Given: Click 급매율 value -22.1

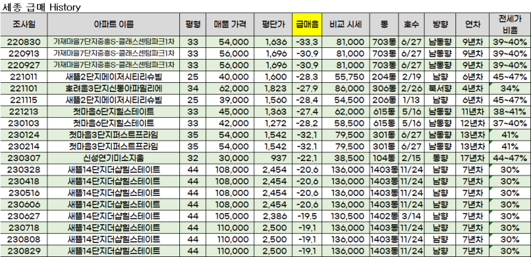Looking at the screenshot, I should 307,158.
